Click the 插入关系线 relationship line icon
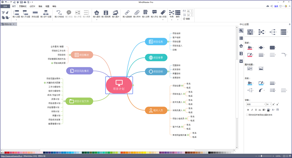Viewport: 292px width, 158px height. coord(59,12)
